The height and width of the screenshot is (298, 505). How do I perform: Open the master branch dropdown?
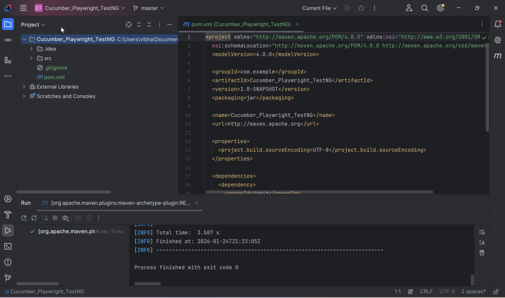coord(149,8)
